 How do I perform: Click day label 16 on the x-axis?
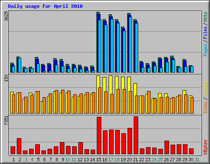105,159
